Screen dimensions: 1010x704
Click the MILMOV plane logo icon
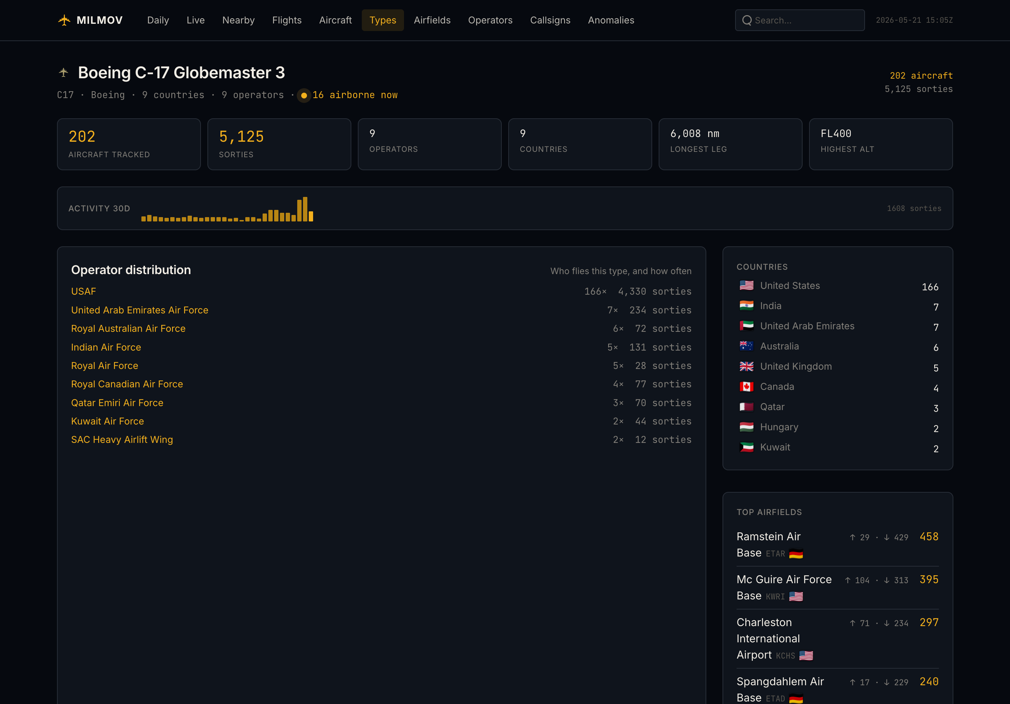[64, 20]
